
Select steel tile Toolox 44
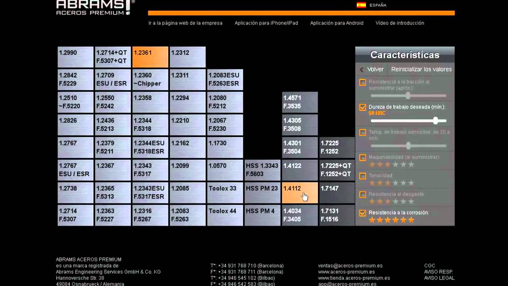click(x=225, y=215)
